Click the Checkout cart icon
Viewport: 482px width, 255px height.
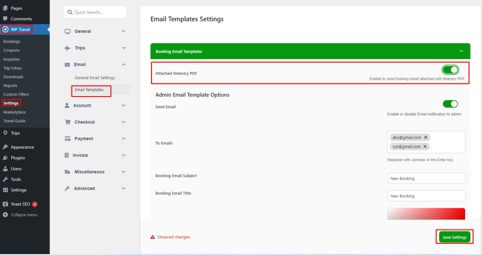(x=68, y=122)
